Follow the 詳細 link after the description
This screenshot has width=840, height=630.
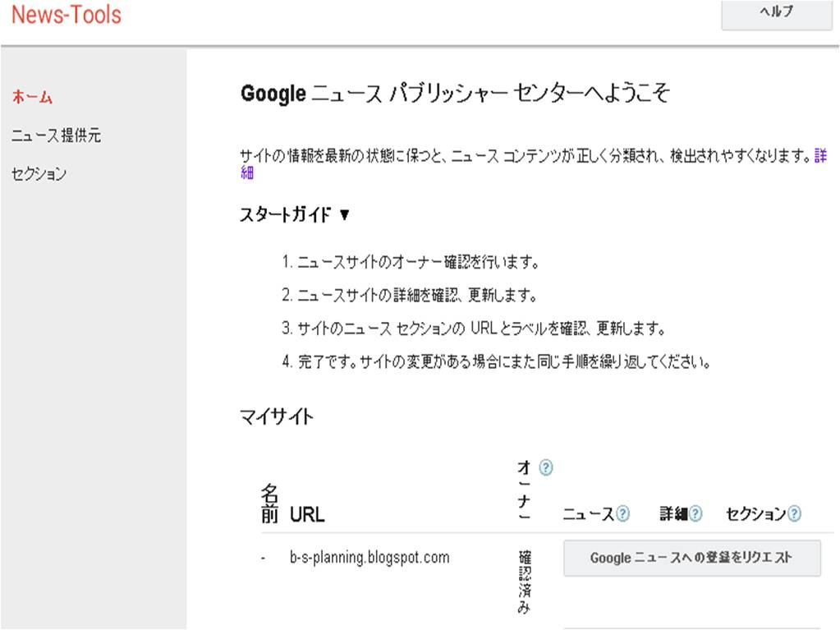click(820, 156)
